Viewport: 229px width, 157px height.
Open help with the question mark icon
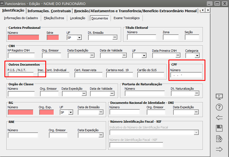[219, 107]
